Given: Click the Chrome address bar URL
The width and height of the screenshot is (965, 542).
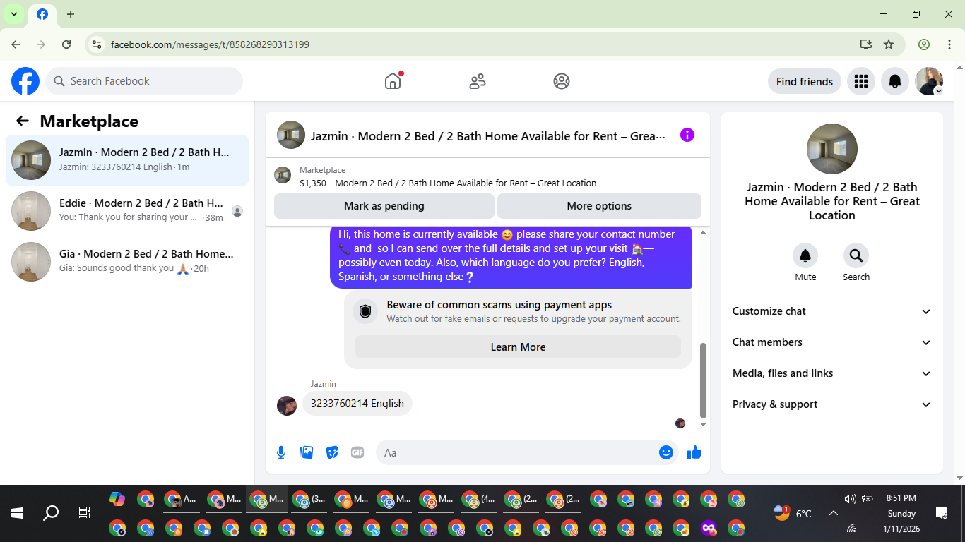Looking at the screenshot, I should tap(210, 44).
